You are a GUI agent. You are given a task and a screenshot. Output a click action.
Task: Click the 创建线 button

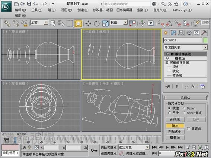175,120
